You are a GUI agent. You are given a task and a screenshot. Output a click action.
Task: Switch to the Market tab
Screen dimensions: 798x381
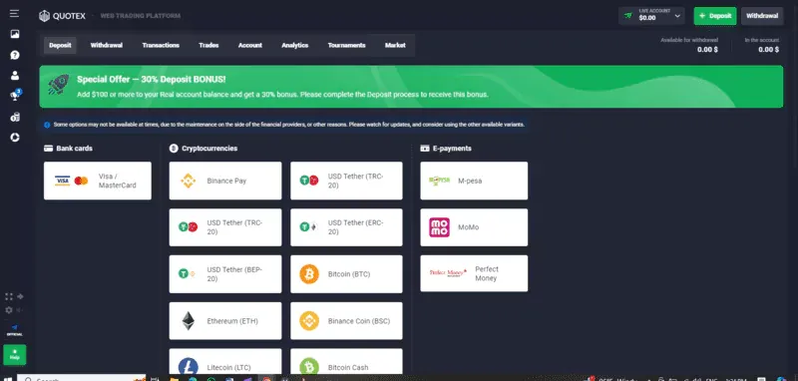coord(395,45)
